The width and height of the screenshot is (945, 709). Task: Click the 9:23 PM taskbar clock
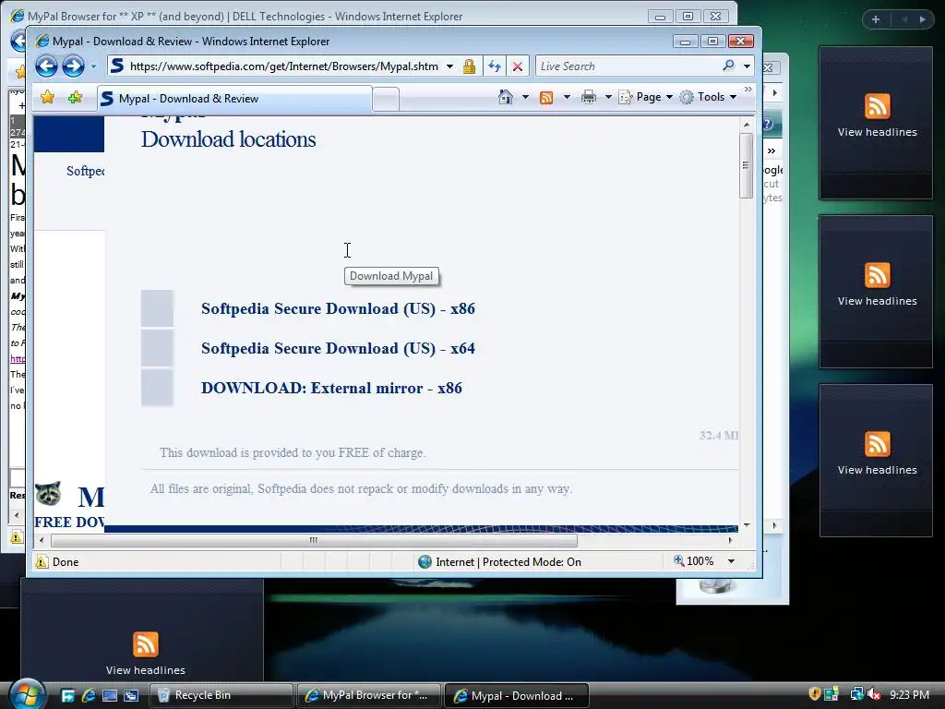tap(909, 694)
